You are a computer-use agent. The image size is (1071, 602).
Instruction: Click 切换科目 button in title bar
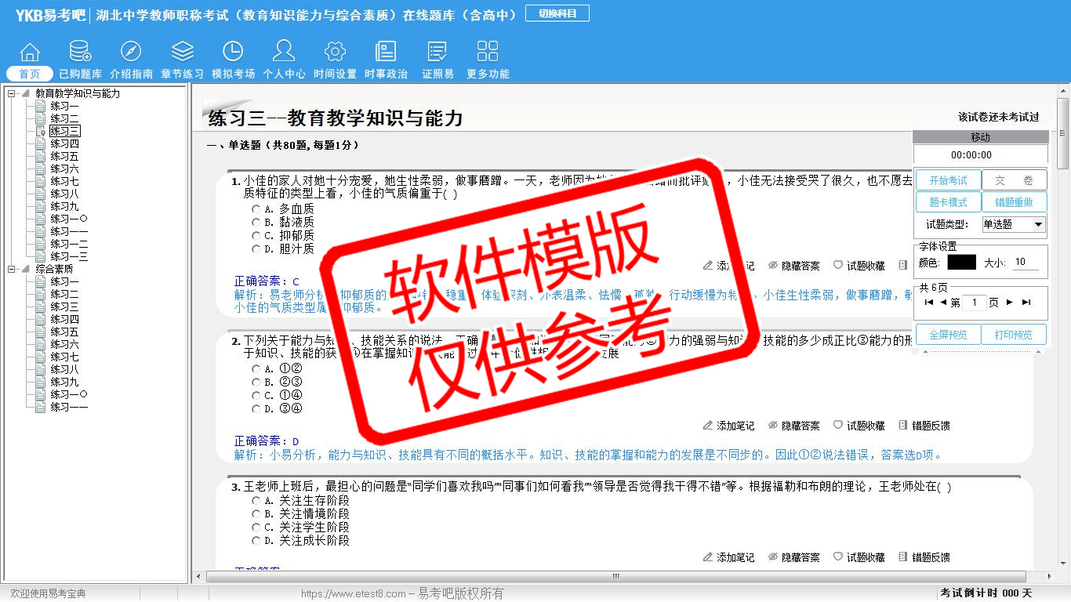(557, 13)
